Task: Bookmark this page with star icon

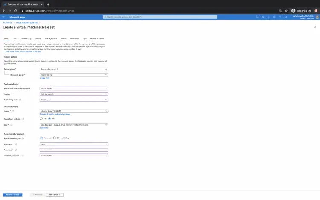Action: 286,11
